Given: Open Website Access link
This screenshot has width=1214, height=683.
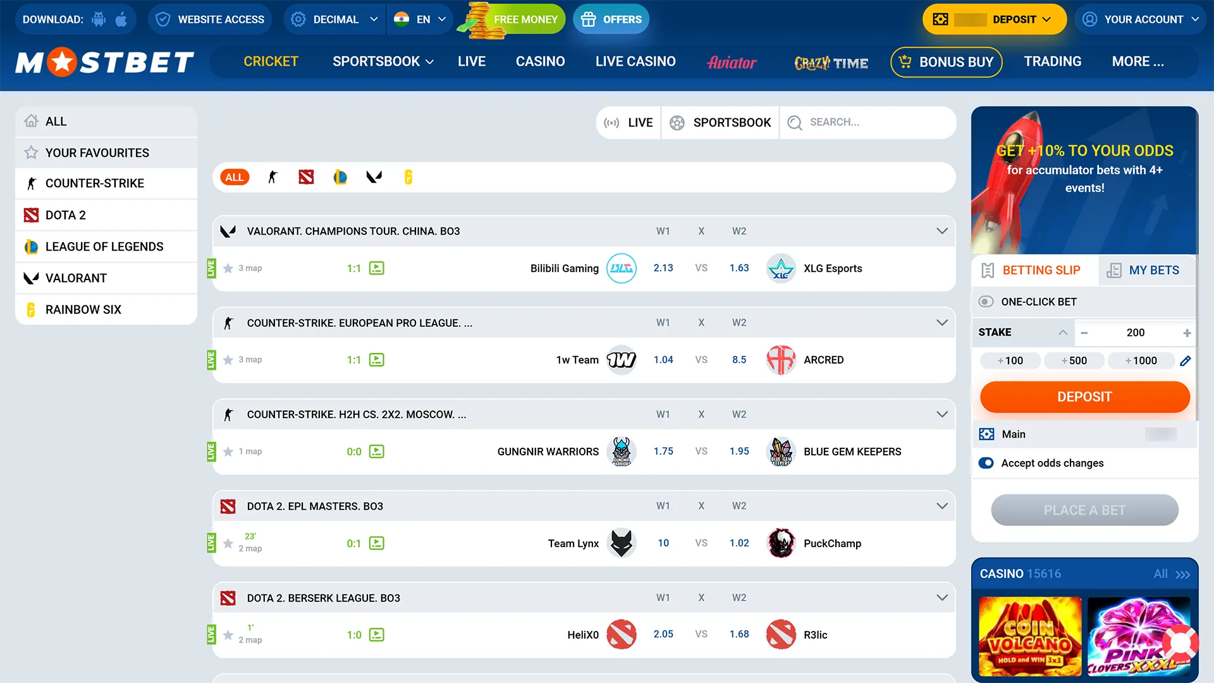Looking at the screenshot, I should 210,20.
